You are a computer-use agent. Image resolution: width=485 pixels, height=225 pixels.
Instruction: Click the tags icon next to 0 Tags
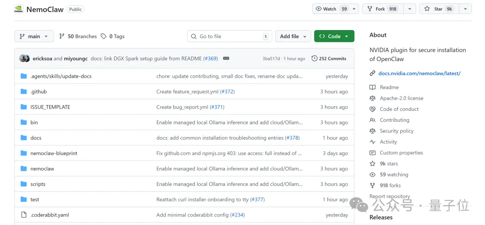point(104,36)
